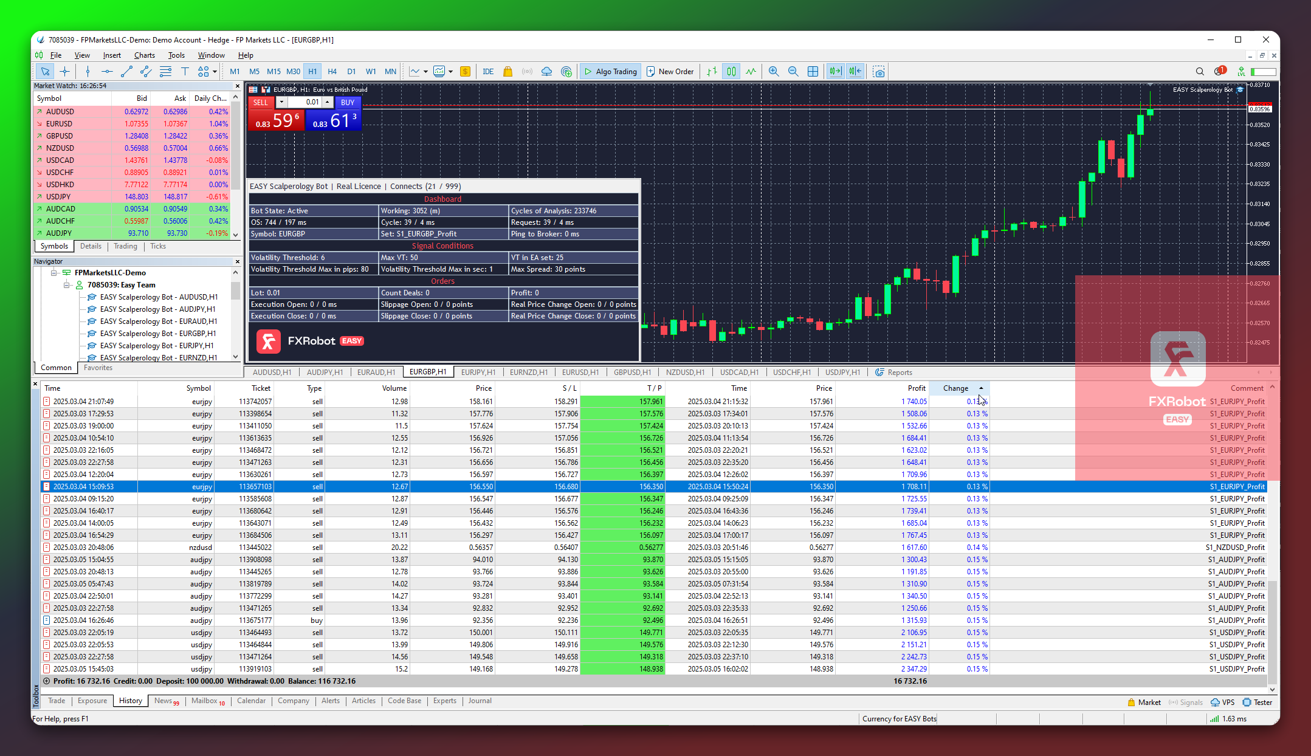This screenshot has width=1311, height=756.
Task: Draw a vertical line on the chart
Action: click(x=88, y=72)
